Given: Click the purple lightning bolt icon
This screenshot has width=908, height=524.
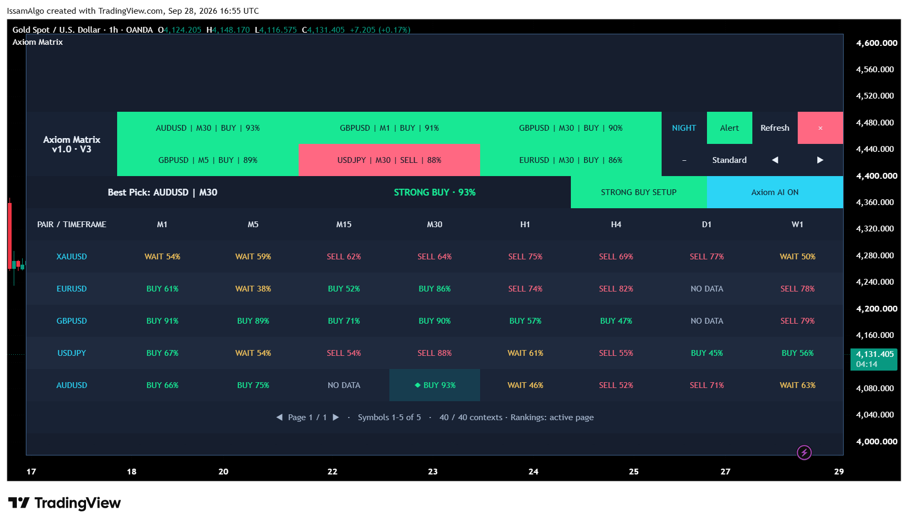Looking at the screenshot, I should (x=804, y=452).
